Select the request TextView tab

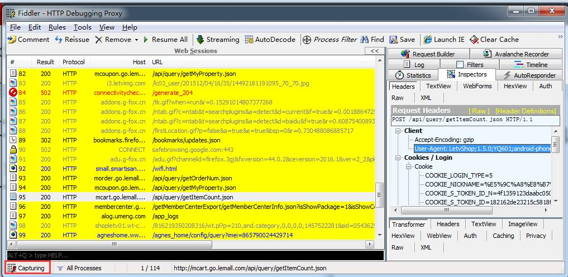(438, 86)
